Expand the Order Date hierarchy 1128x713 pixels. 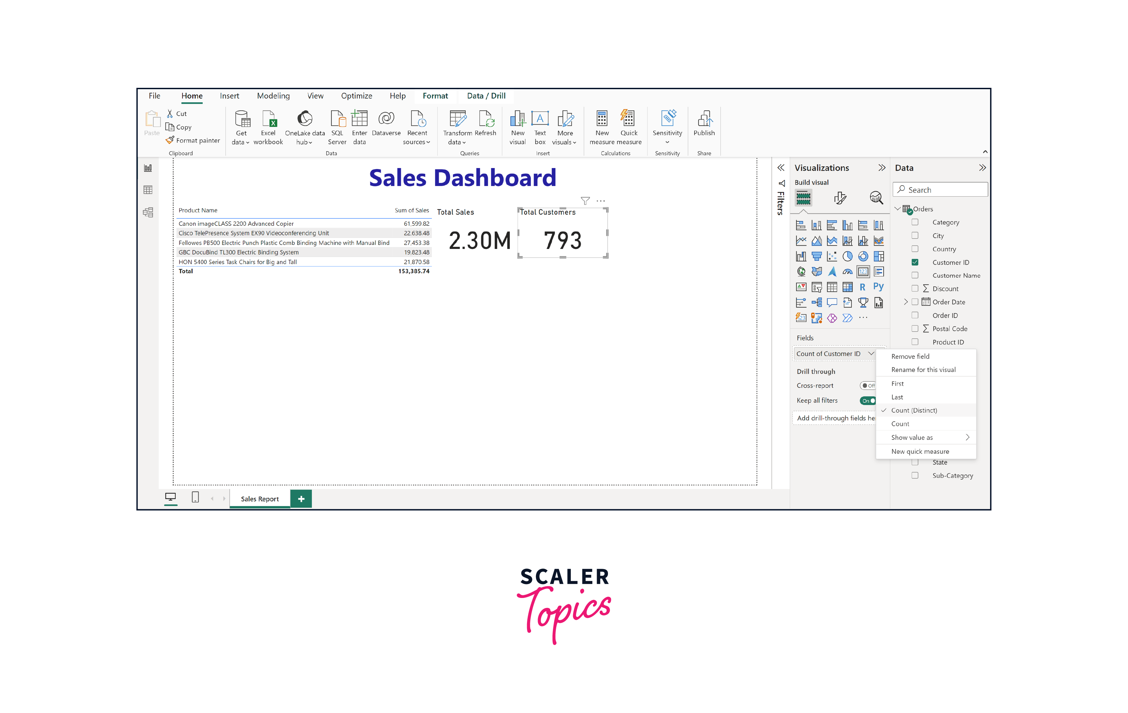905,302
